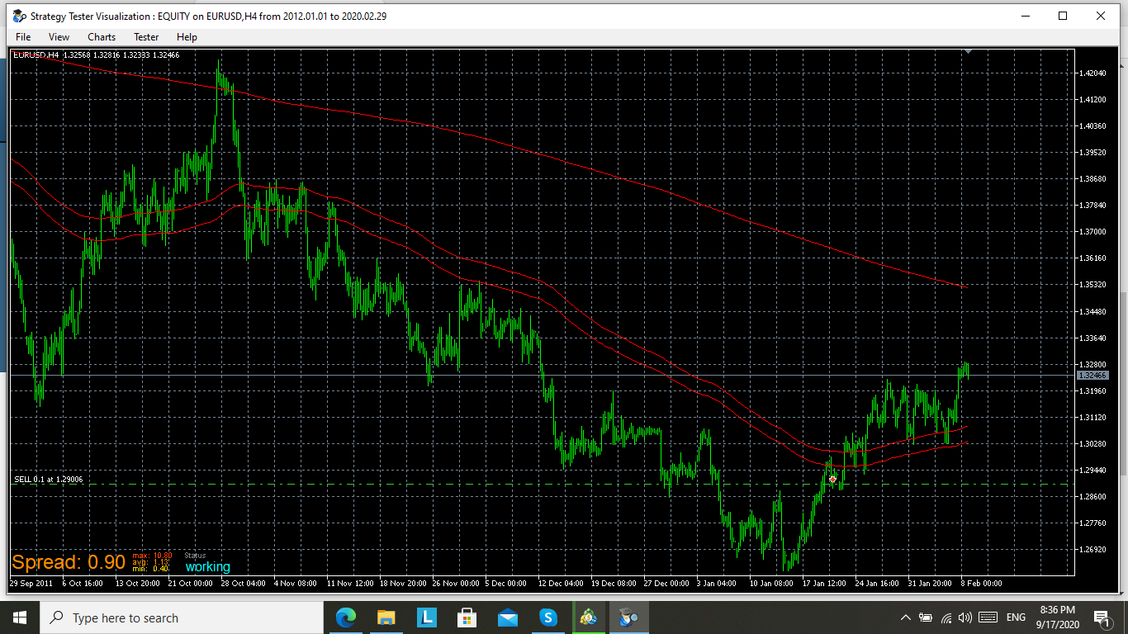Click the ENG language indicator
1128x634 pixels.
click(x=1016, y=617)
